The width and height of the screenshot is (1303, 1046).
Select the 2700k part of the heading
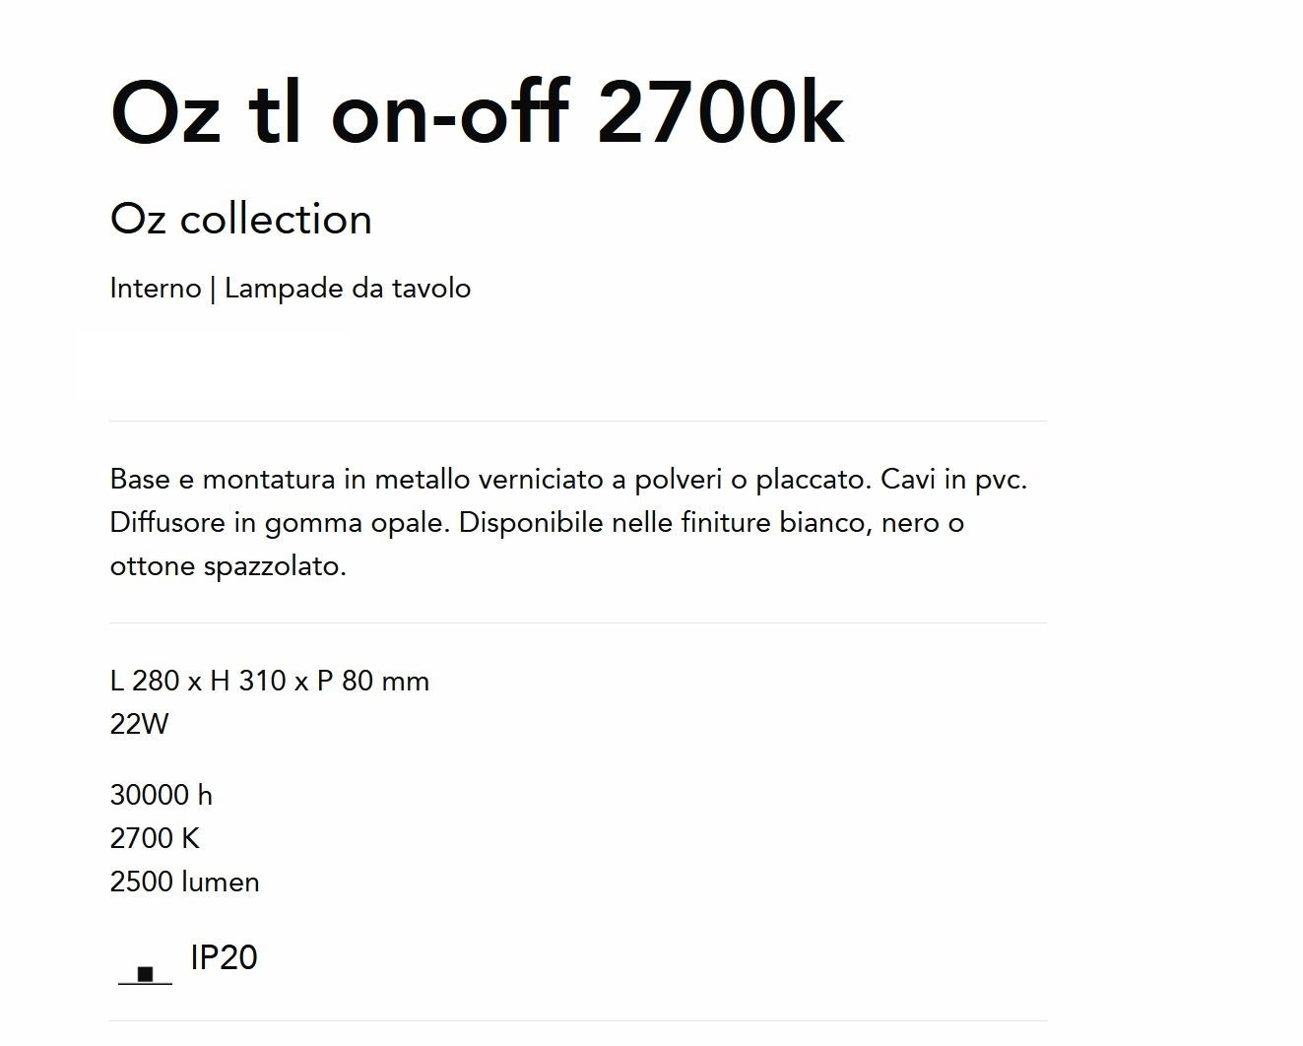[721, 112]
